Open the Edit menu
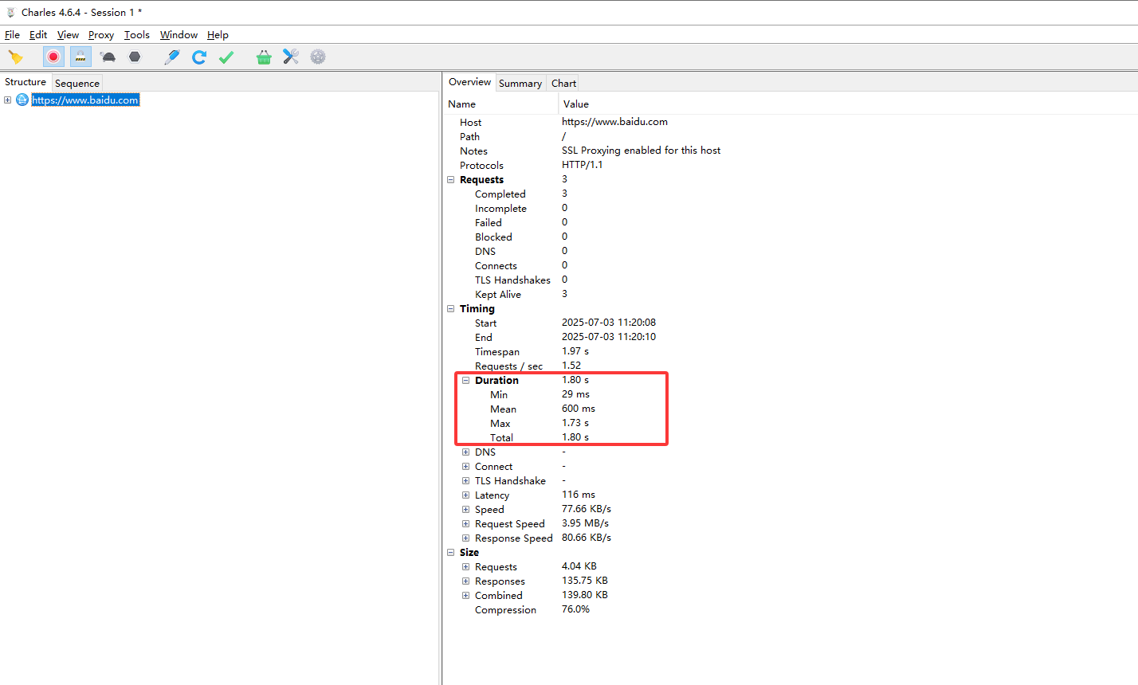The width and height of the screenshot is (1138, 685). click(38, 35)
